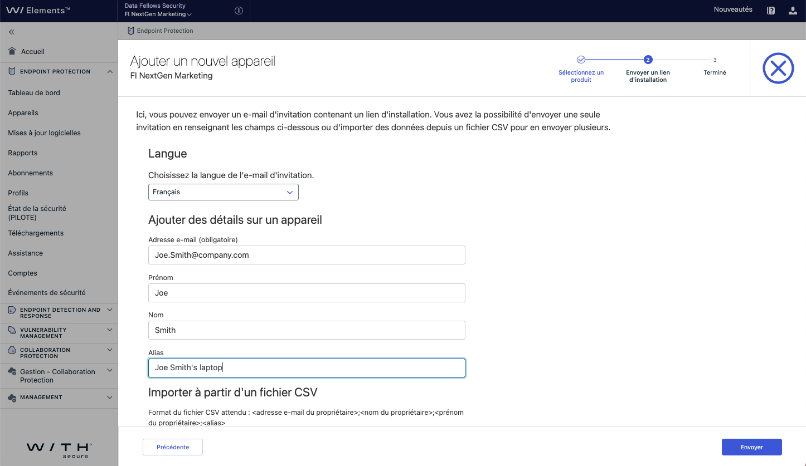The height and width of the screenshot is (466, 806).
Task: Open the help question mark icon
Action: click(771, 11)
